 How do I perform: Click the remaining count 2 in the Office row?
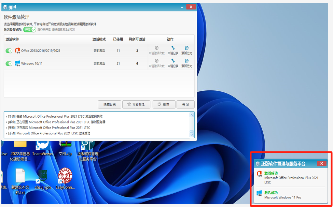137,51
